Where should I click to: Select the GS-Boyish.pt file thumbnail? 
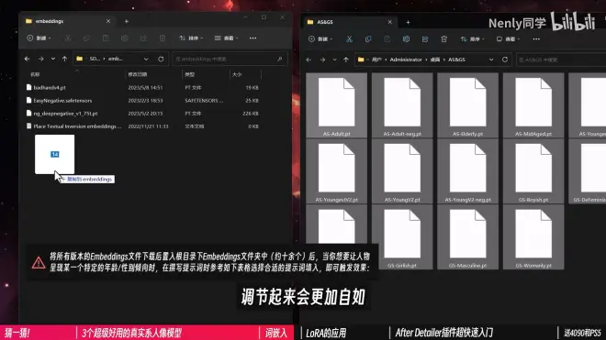click(x=533, y=170)
